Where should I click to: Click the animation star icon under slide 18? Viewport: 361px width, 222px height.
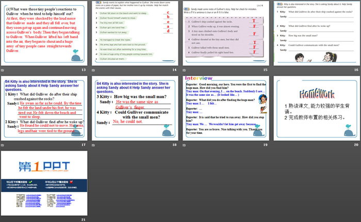[x=93, y=145]
